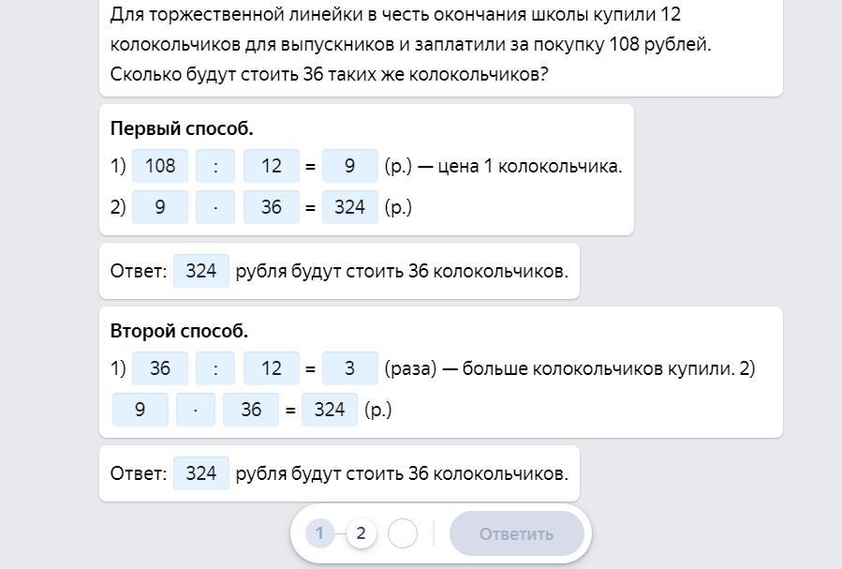Click the 36 dividend field in second method
The image size is (842, 569).
[x=160, y=368]
